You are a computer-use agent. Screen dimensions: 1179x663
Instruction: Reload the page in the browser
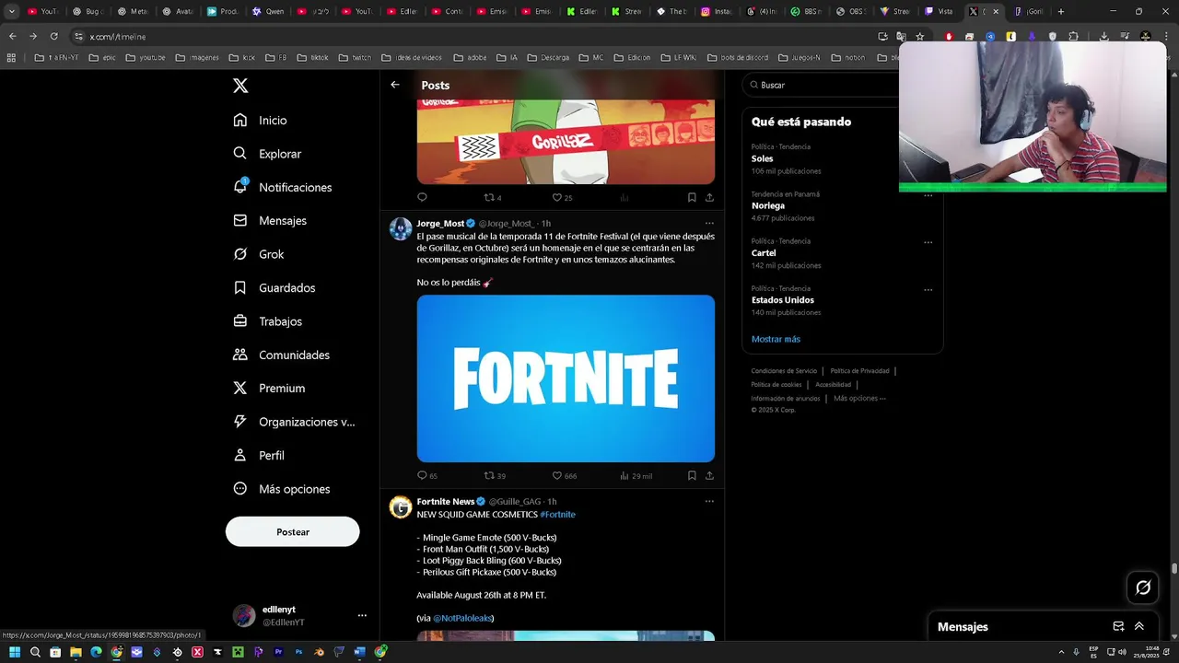[x=53, y=36]
